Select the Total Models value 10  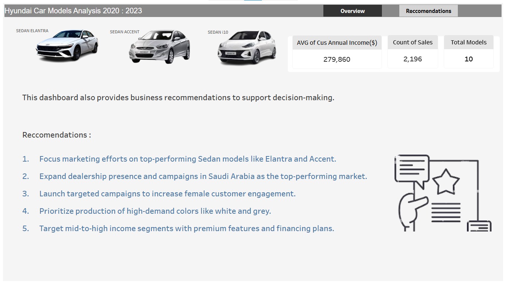pyautogui.click(x=469, y=59)
